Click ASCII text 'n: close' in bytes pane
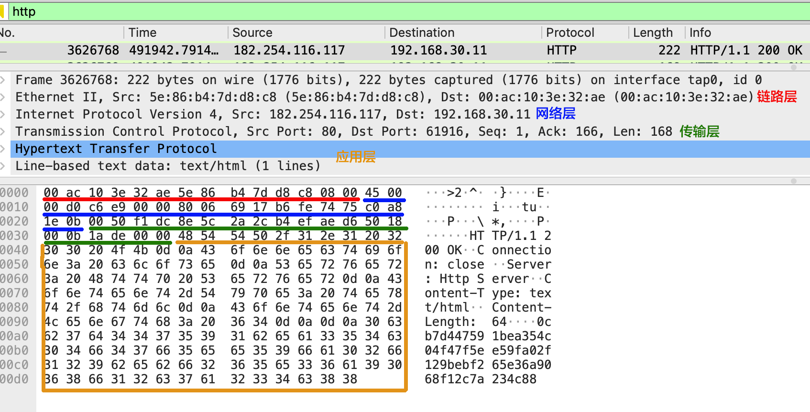Viewport: 810px width, 412px height. [454, 264]
